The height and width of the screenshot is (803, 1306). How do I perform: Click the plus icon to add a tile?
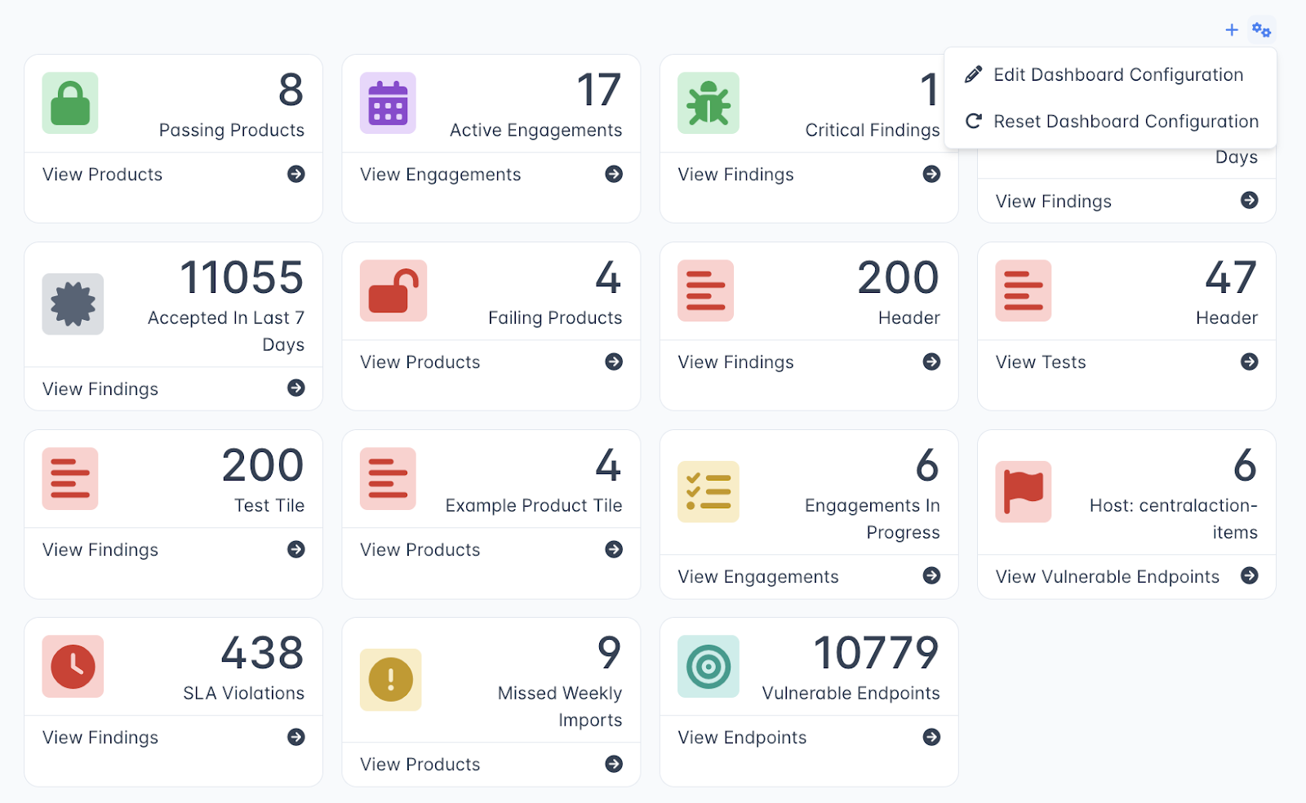coord(1232,30)
